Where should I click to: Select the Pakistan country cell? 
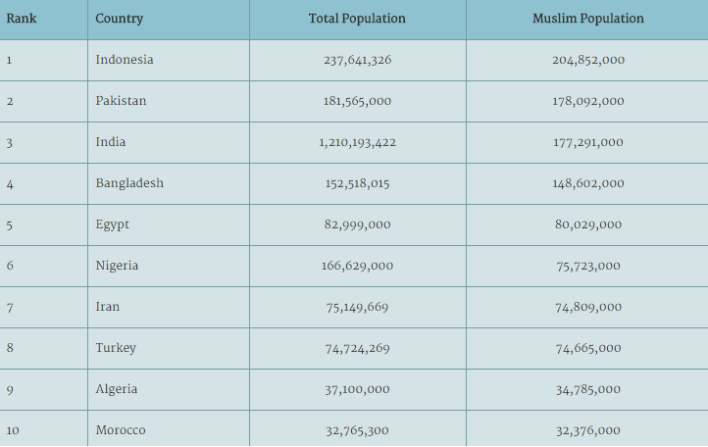tap(169, 102)
